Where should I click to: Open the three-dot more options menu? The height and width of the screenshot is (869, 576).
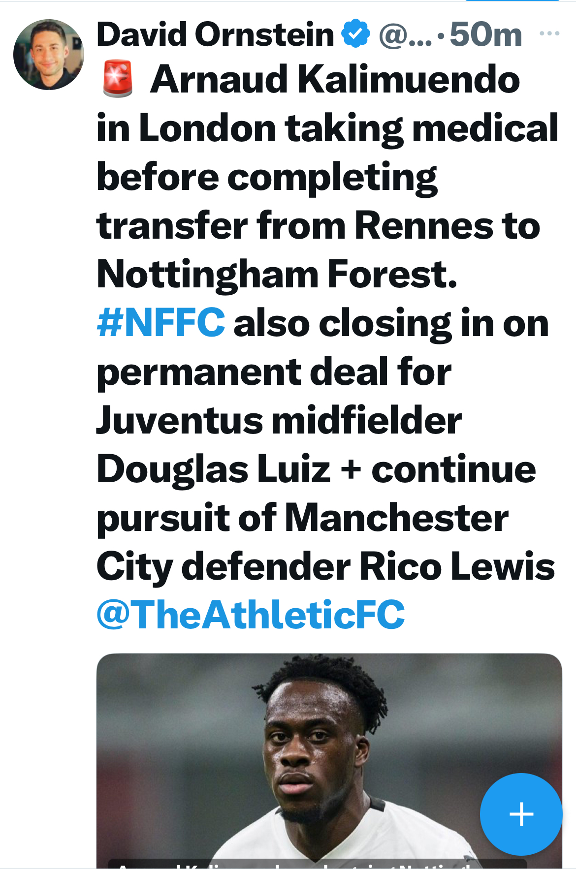tap(549, 33)
